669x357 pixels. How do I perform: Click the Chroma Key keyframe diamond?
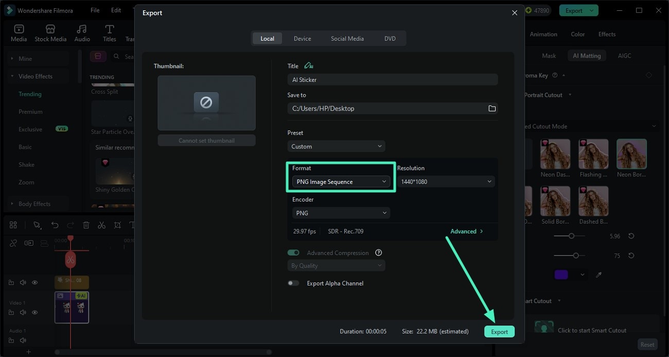[648, 75]
